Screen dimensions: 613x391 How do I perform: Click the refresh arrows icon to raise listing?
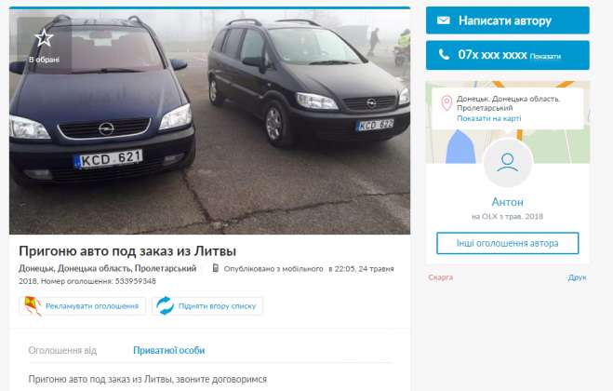click(x=165, y=305)
